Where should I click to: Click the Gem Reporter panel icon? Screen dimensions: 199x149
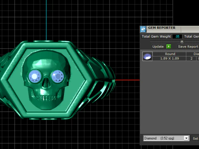tap(143, 29)
